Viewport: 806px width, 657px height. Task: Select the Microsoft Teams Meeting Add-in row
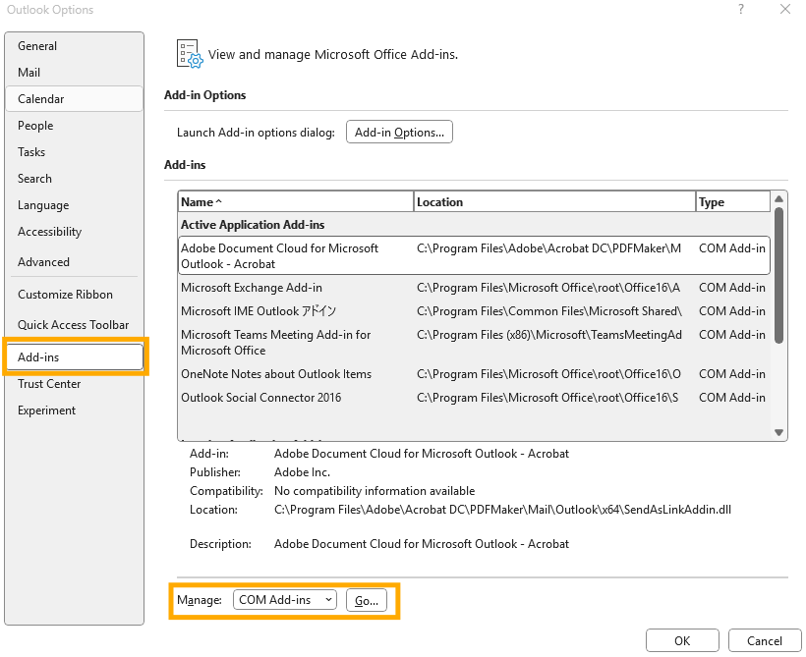click(474, 343)
